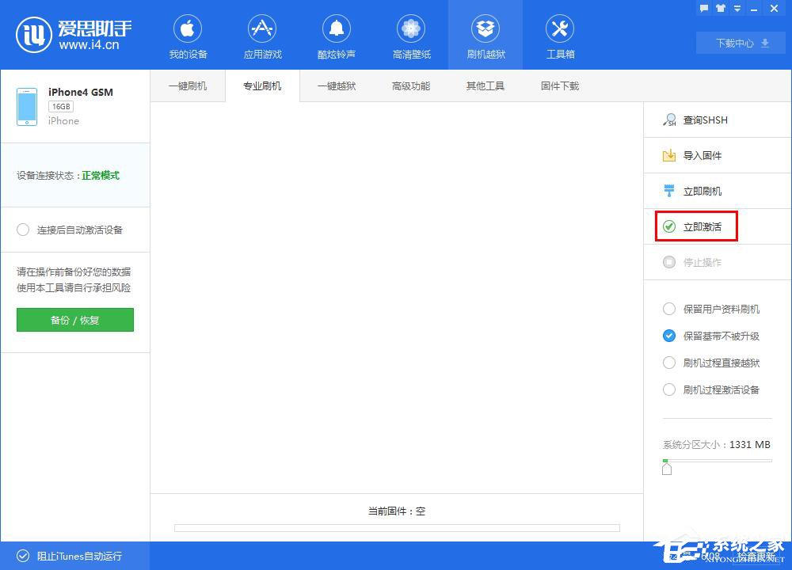Select the 应用游戏 icon
Viewport: 792px width, 570px height.
click(x=262, y=35)
